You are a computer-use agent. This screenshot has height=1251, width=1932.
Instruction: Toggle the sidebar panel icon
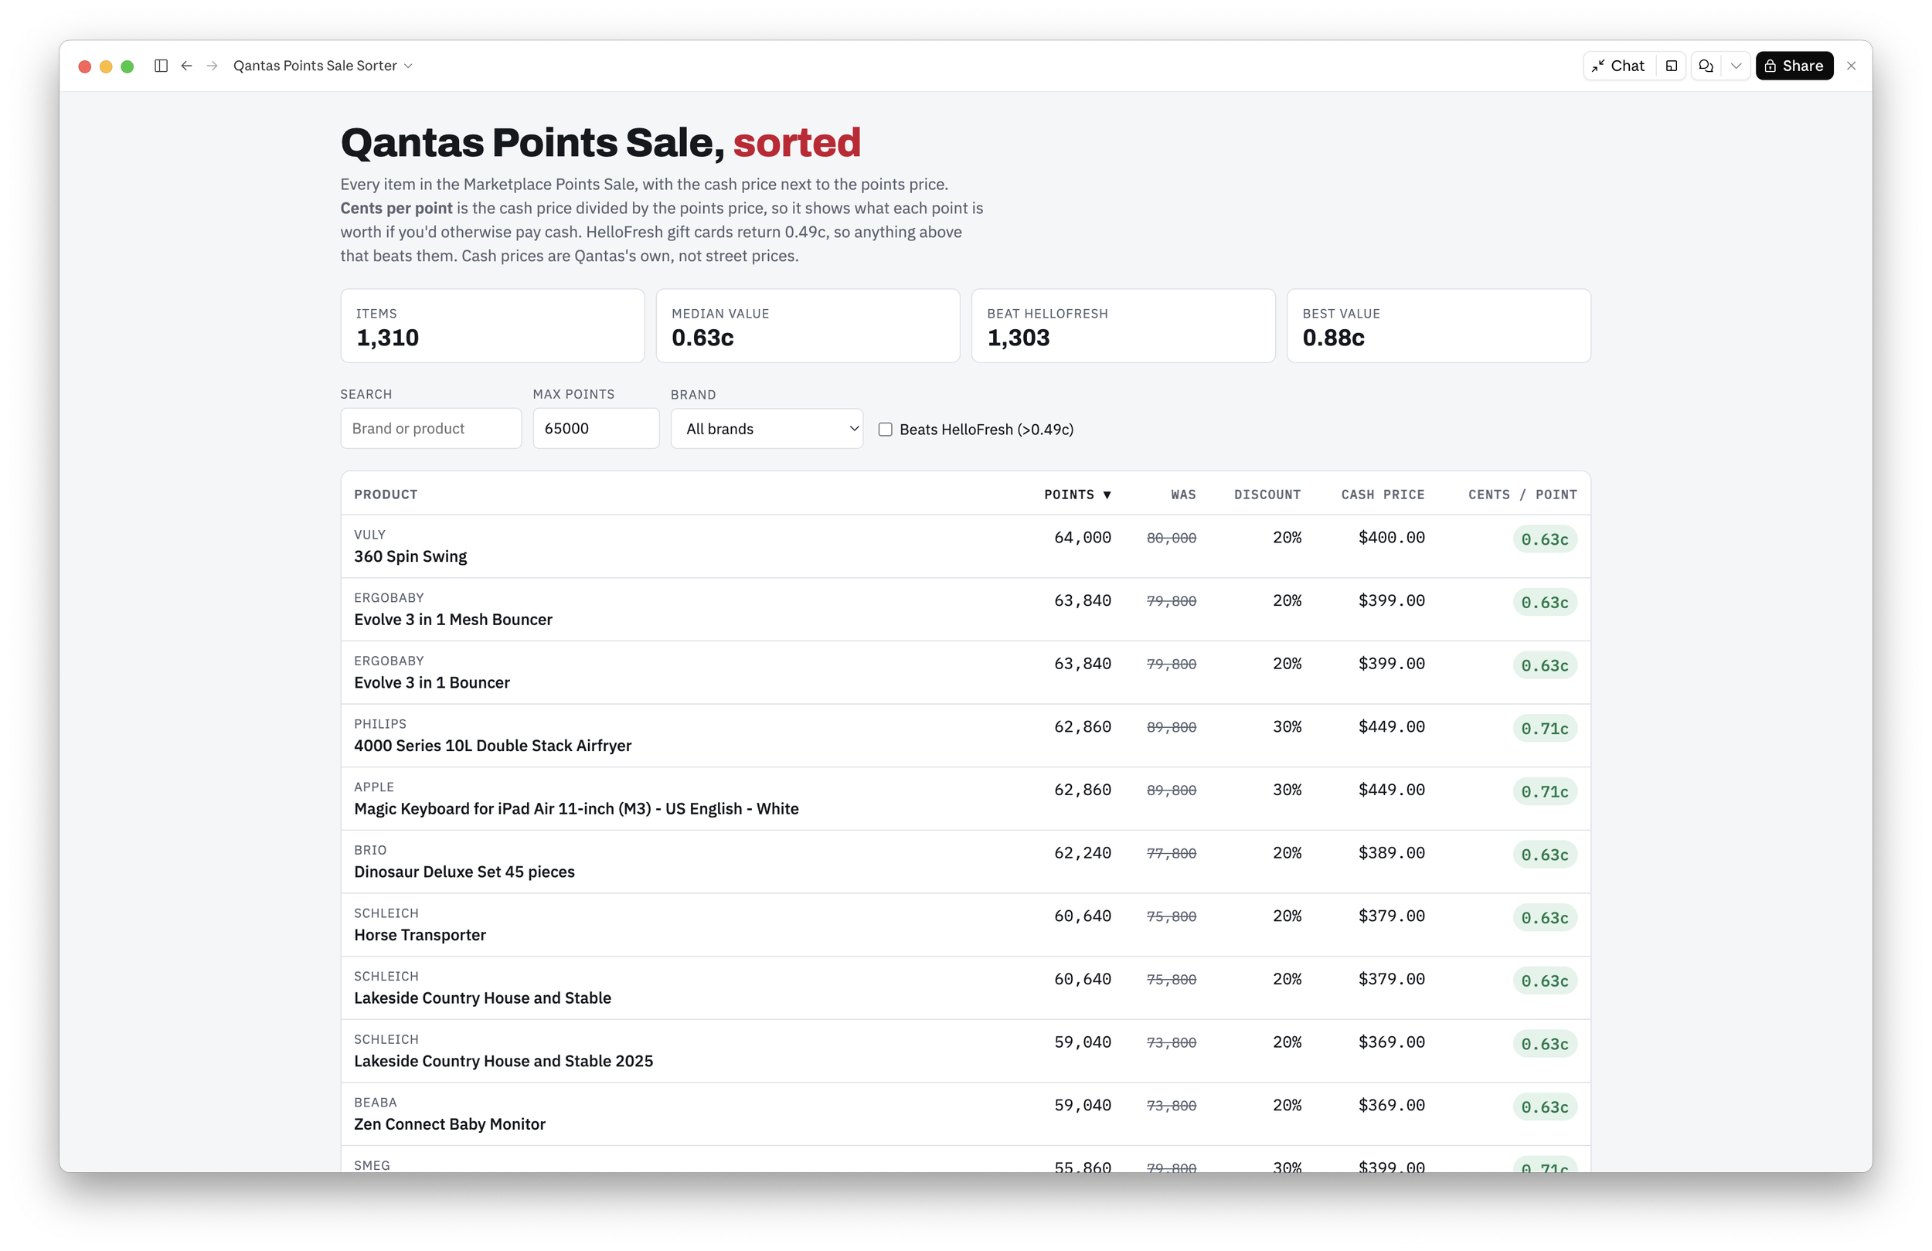[161, 66]
